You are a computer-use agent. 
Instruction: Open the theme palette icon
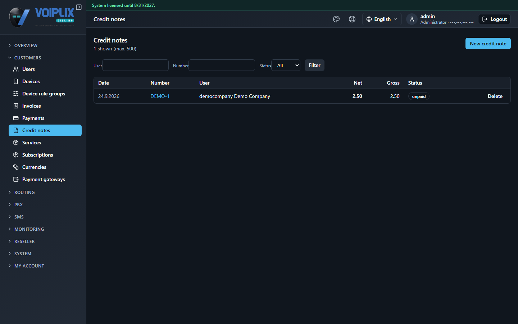(336, 19)
